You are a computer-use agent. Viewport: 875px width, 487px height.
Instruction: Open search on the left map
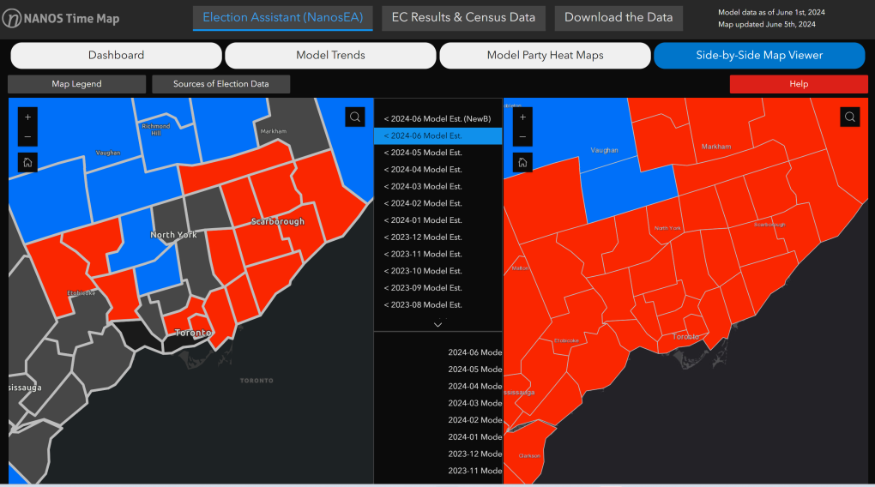(x=355, y=117)
